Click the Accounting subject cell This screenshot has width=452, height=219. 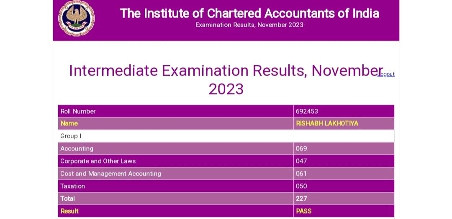click(x=175, y=148)
